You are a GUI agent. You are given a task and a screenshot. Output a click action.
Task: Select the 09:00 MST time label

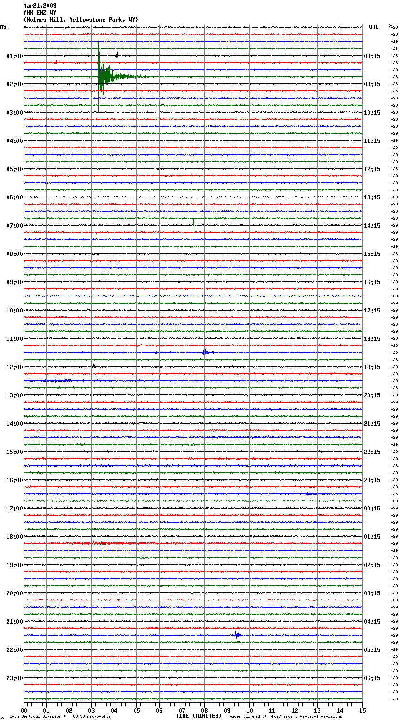click(x=15, y=282)
